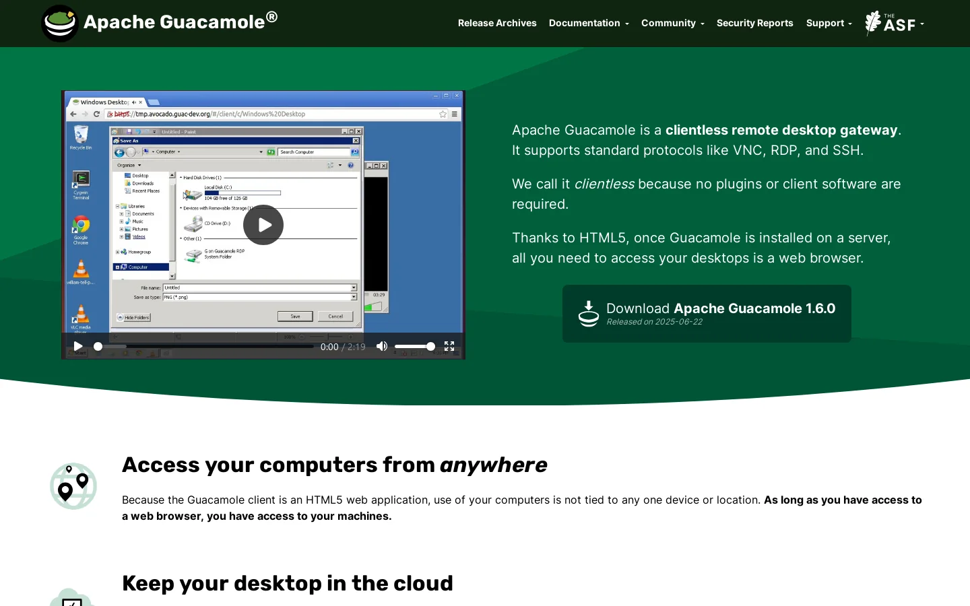Click the 'Released on 2025-06-22' text
Viewport: 970px width, 606px height.
point(654,322)
